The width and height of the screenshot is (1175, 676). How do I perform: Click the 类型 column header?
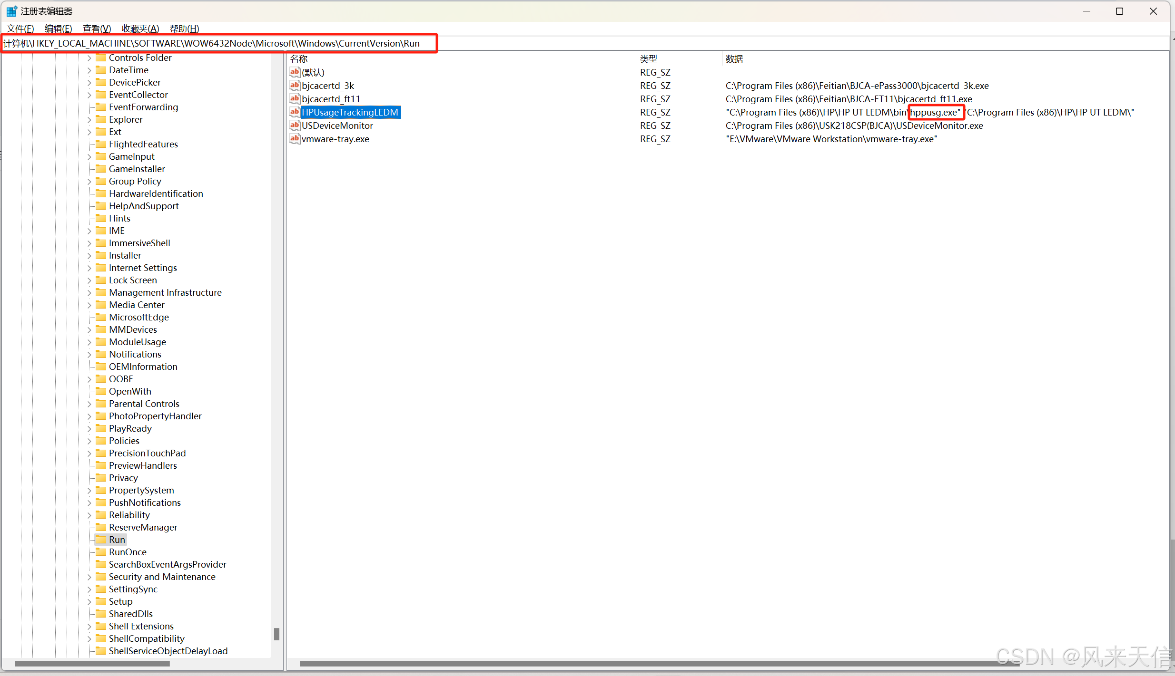click(x=648, y=59)
